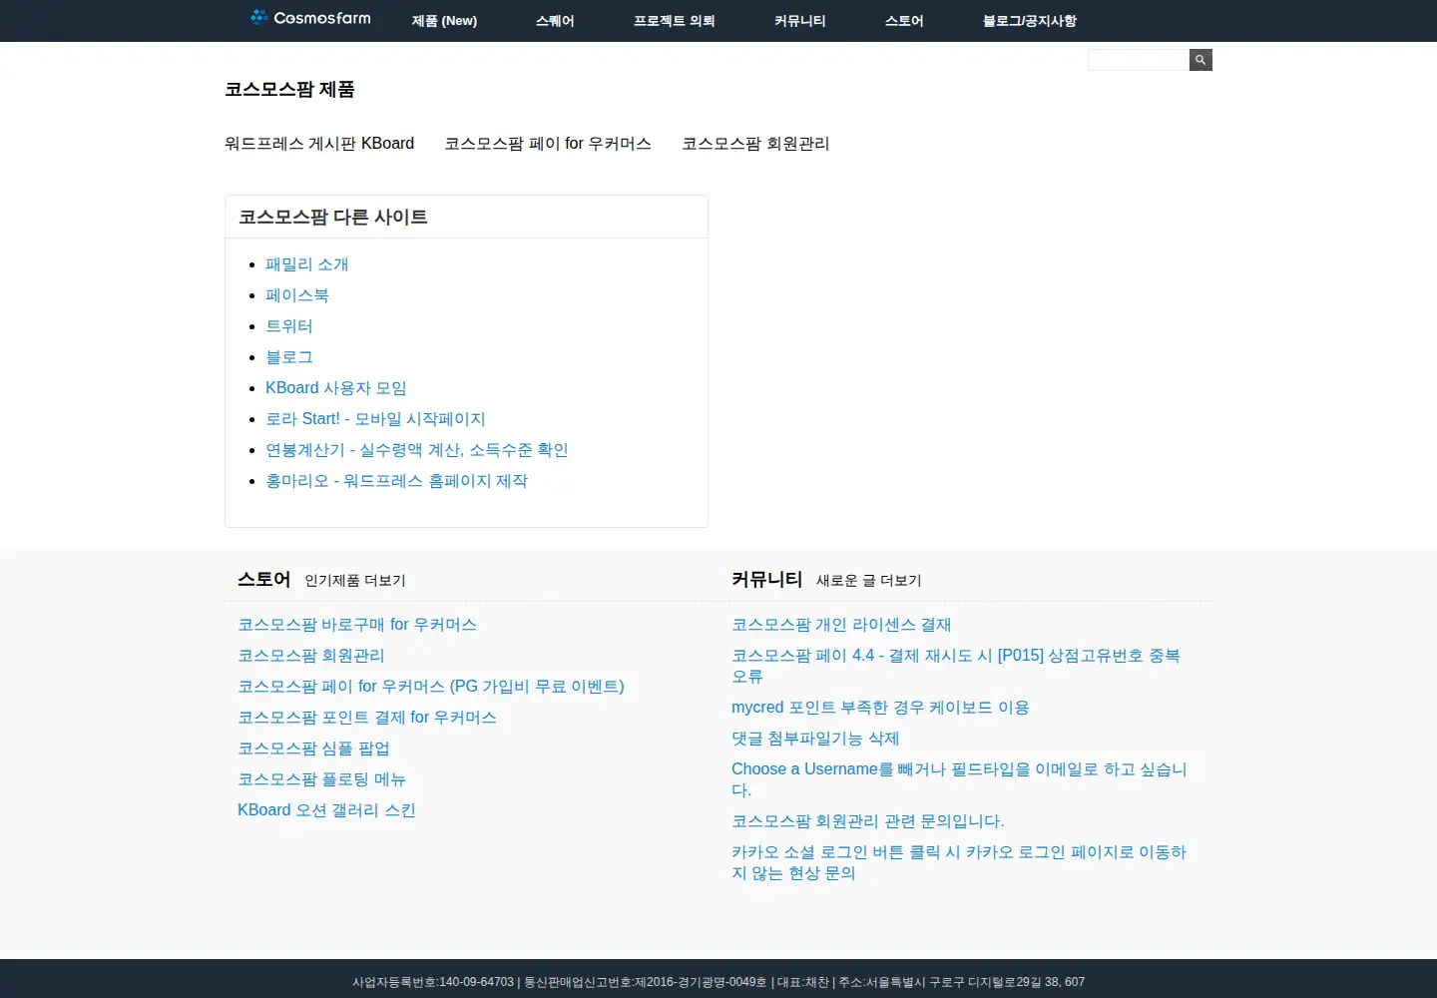Image resolution: width=1437 pixels, height=998 pixels.
Task: Open the 커뮤니티 navigation menu
Action: [x=800, y=21]
